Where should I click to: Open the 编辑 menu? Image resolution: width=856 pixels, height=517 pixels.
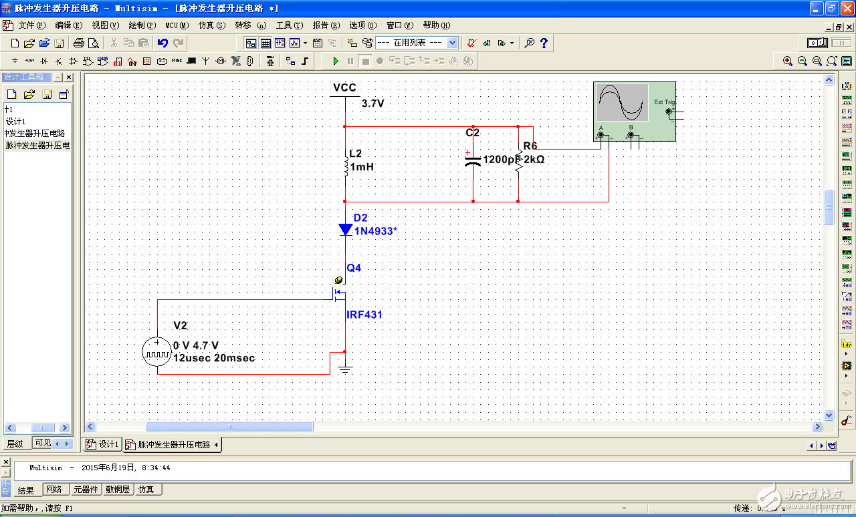(68, 25)
